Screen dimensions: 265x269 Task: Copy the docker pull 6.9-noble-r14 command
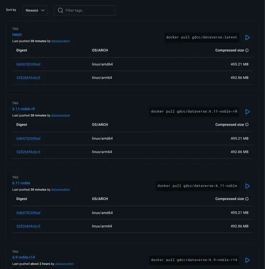(x=194, y=260)
